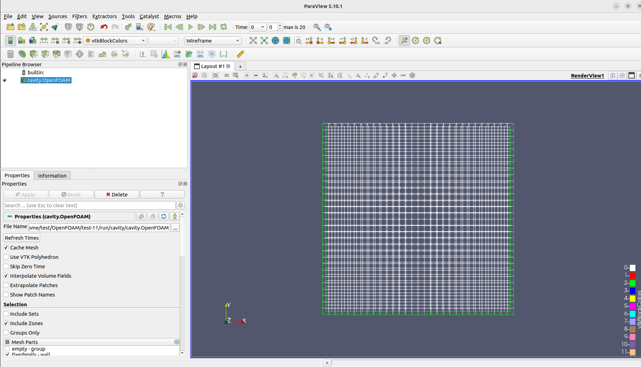The image size is (641, 367).
Task: Switch to the Information tab
Action: click(x=52, y=175)
